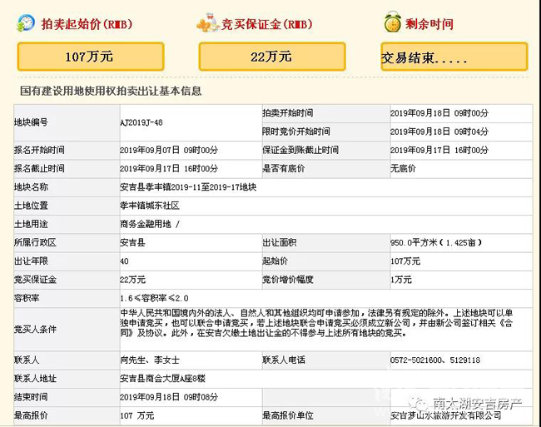
Task: Click the 出让面积 label
Action: coord(279,243)
